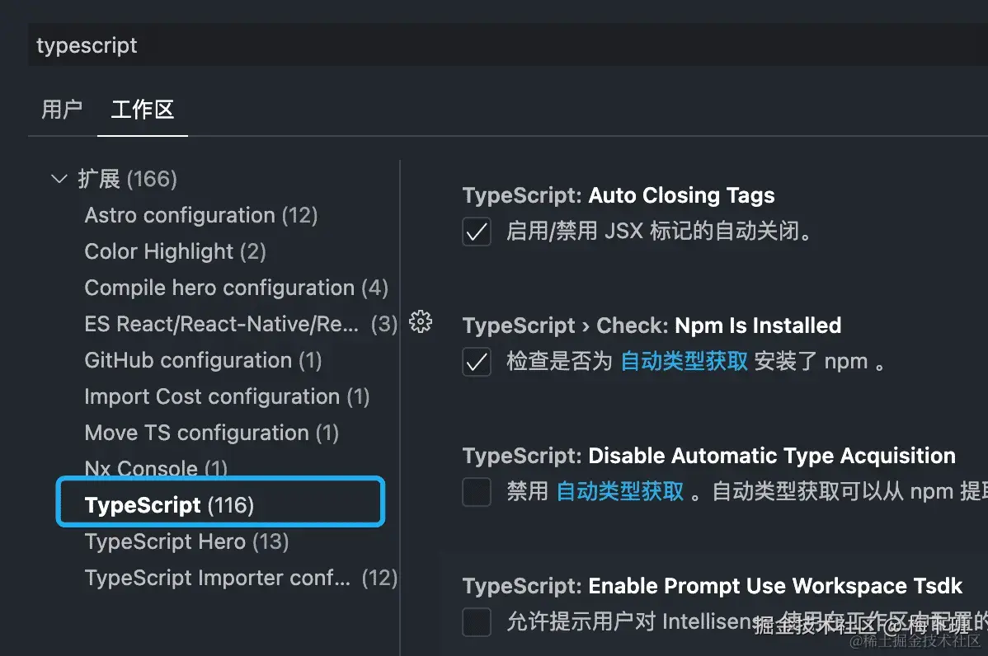Screen dimensions: 988x656
Task: Uncheck the Npm Is Installed setting
Action: [x=477, y=362]
